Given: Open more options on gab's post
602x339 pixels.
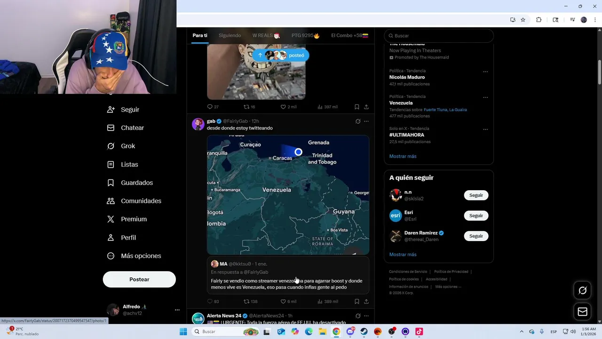Looking at the screenshot, I should point(366,121).
